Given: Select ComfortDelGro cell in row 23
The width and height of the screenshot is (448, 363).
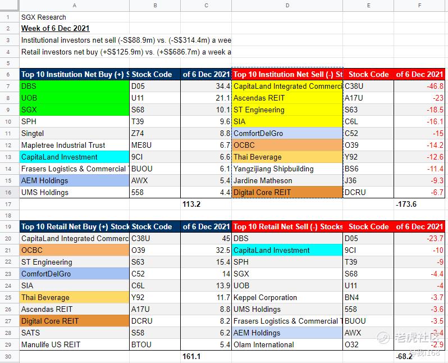Looking at the screenshot, I should pyautogui.click(x=74, y=274).
